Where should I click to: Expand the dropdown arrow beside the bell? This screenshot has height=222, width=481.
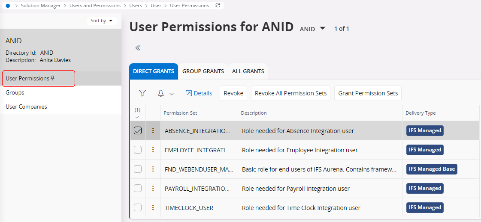click(172, 94)
